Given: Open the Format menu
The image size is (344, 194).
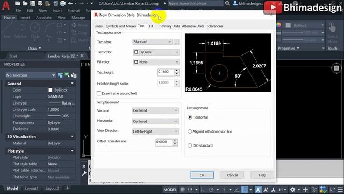Looking at the screenshot, I should [74, 11].
